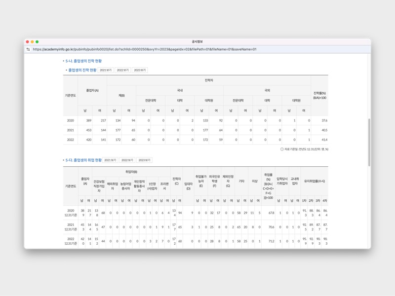Select the 4차 sub-column header
Screen dimensions: 395x296
pos(325,201)
